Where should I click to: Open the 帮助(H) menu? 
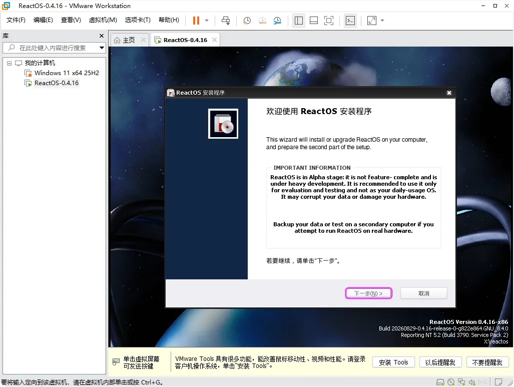[169, 20]
